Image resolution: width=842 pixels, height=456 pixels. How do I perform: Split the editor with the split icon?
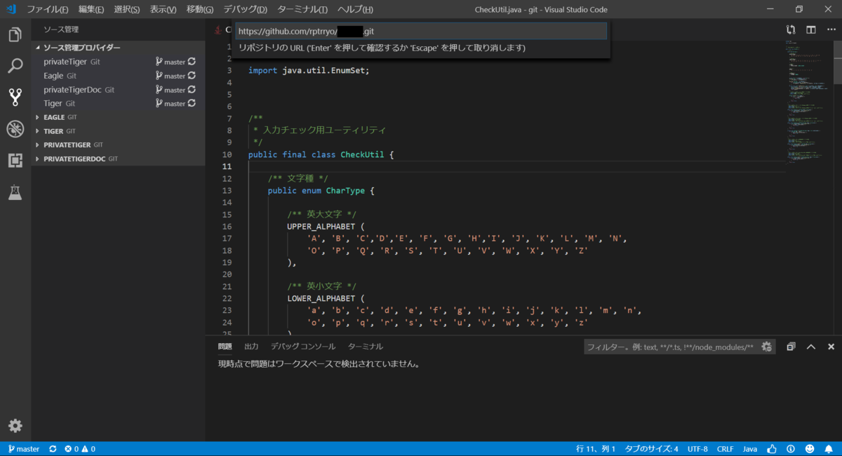[x=810, y=29]
